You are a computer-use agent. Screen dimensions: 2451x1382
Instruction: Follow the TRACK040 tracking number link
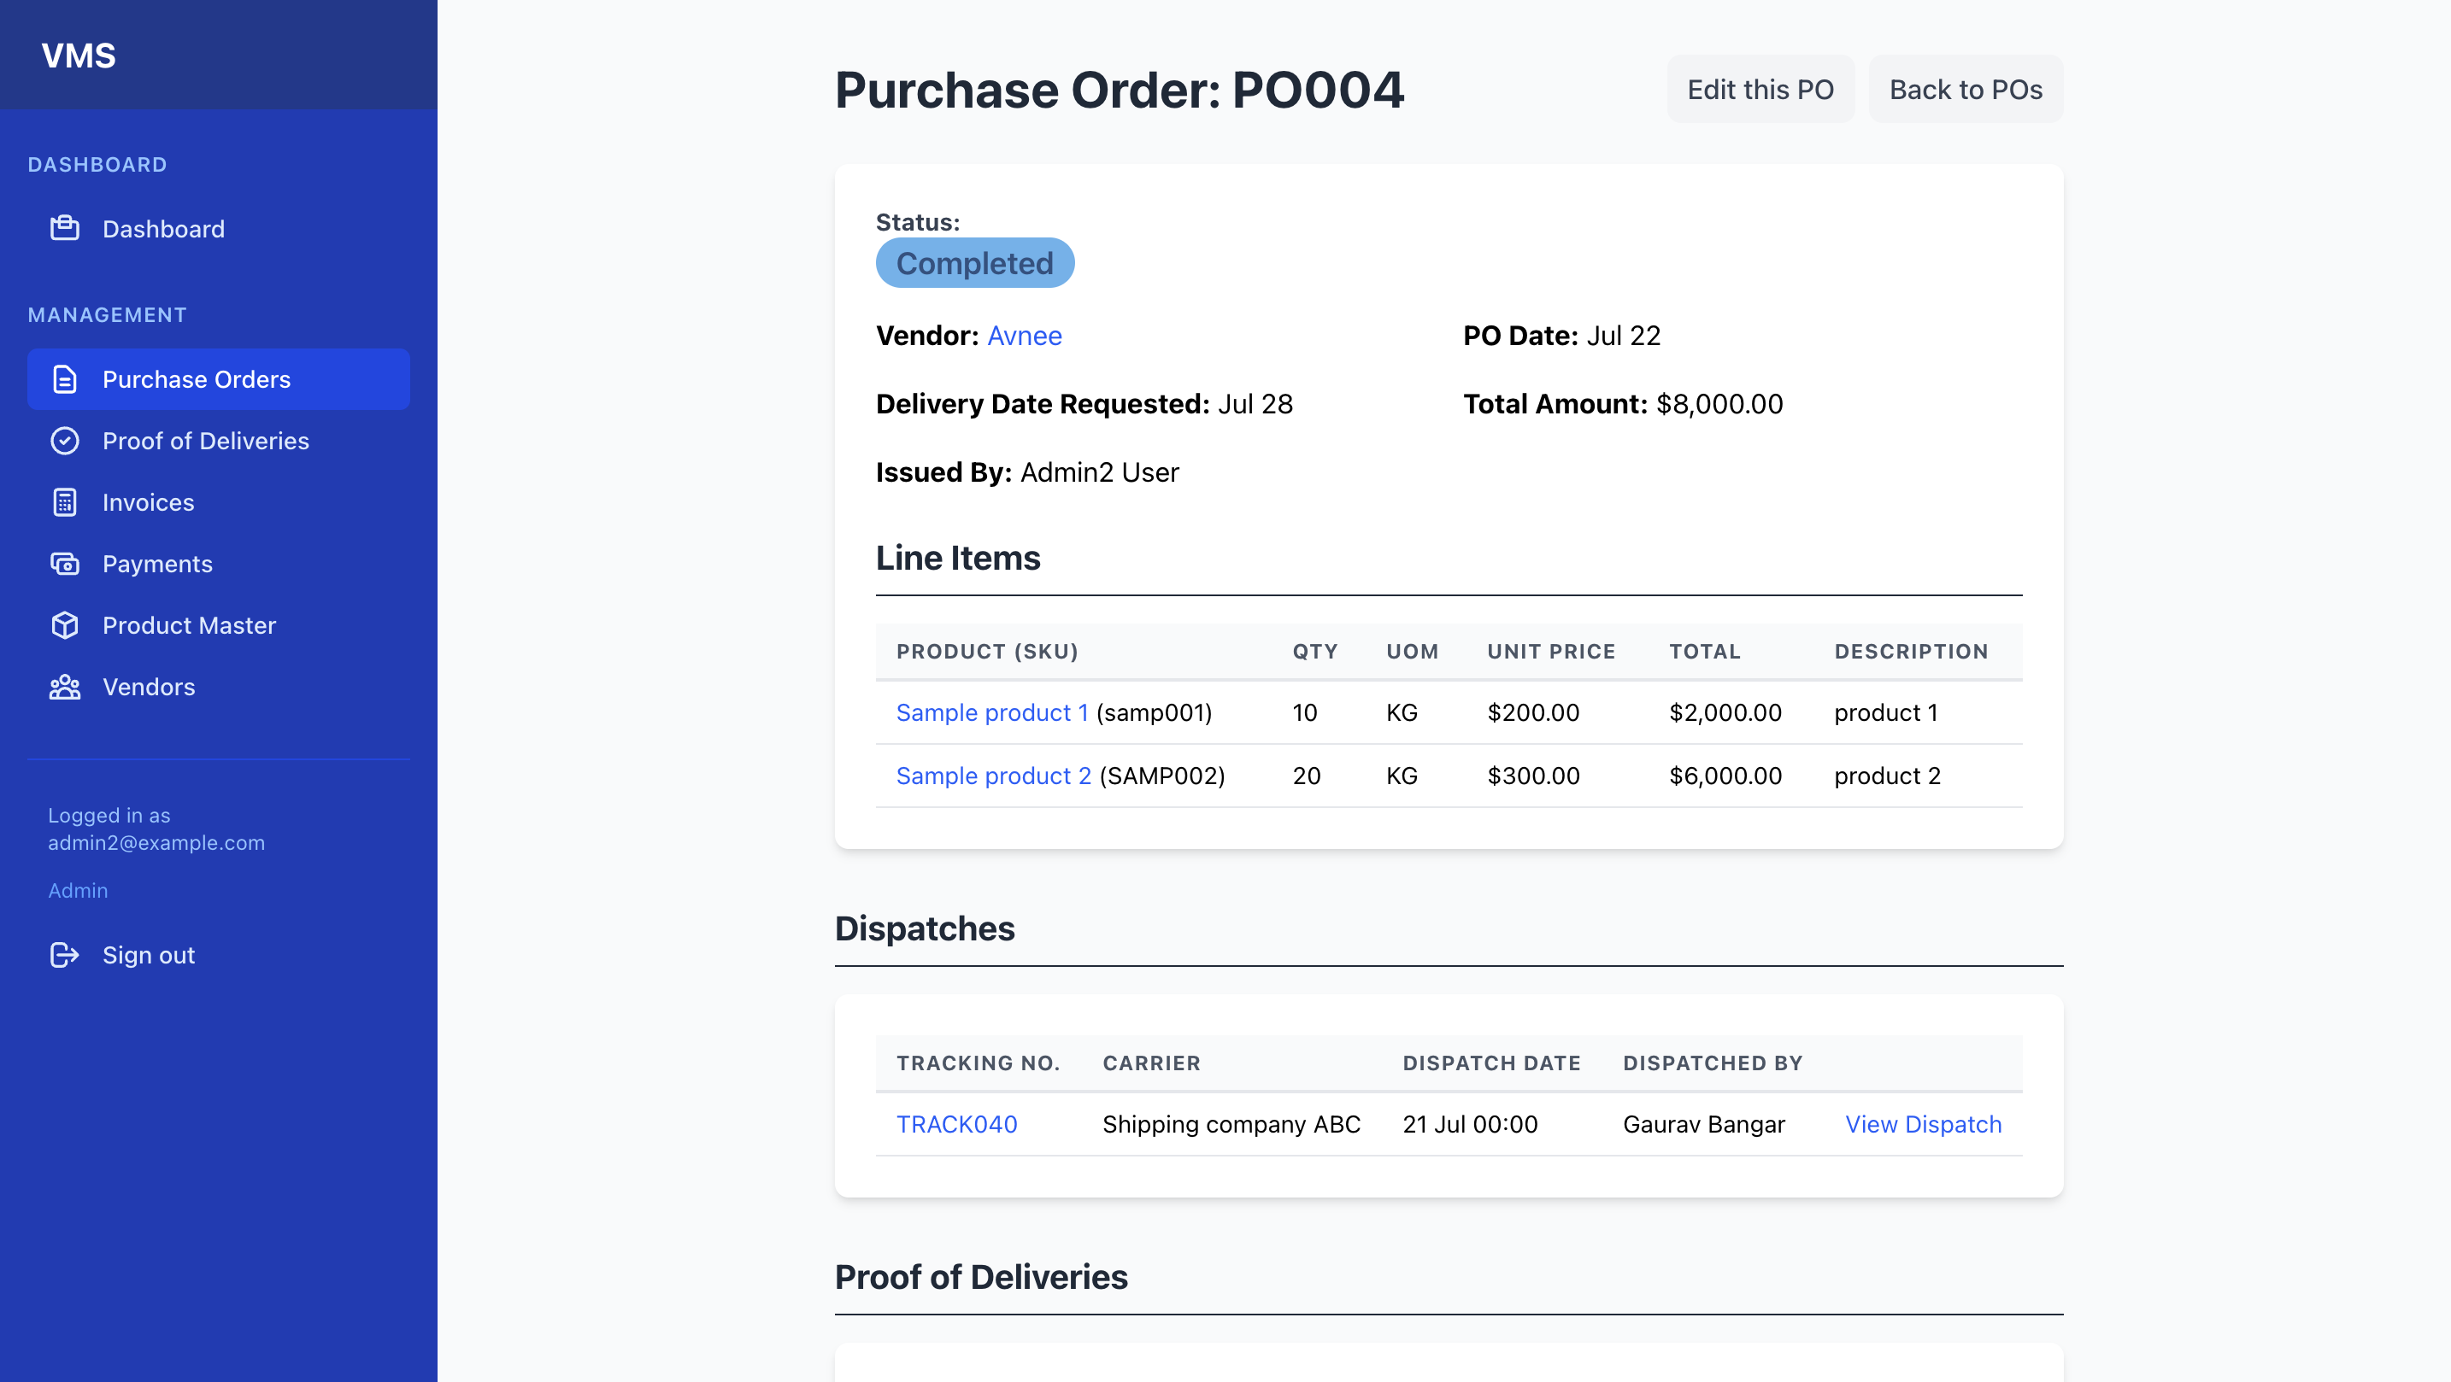click(x=956, y=1124)
